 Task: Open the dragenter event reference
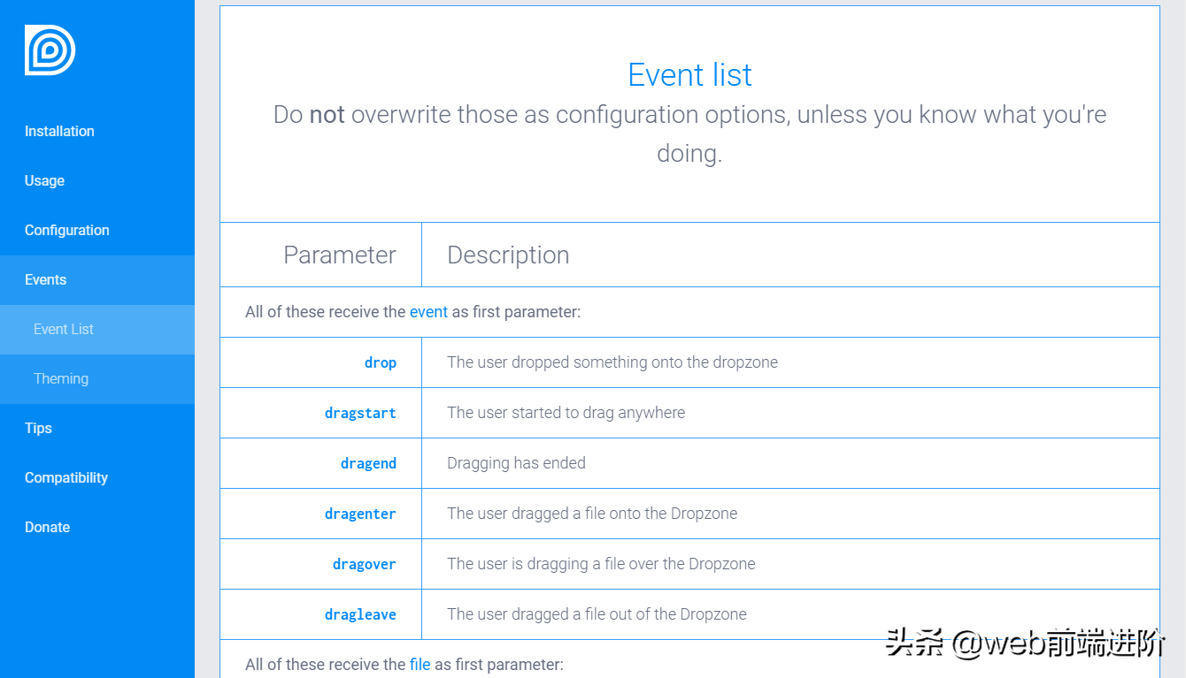point(360,514)
